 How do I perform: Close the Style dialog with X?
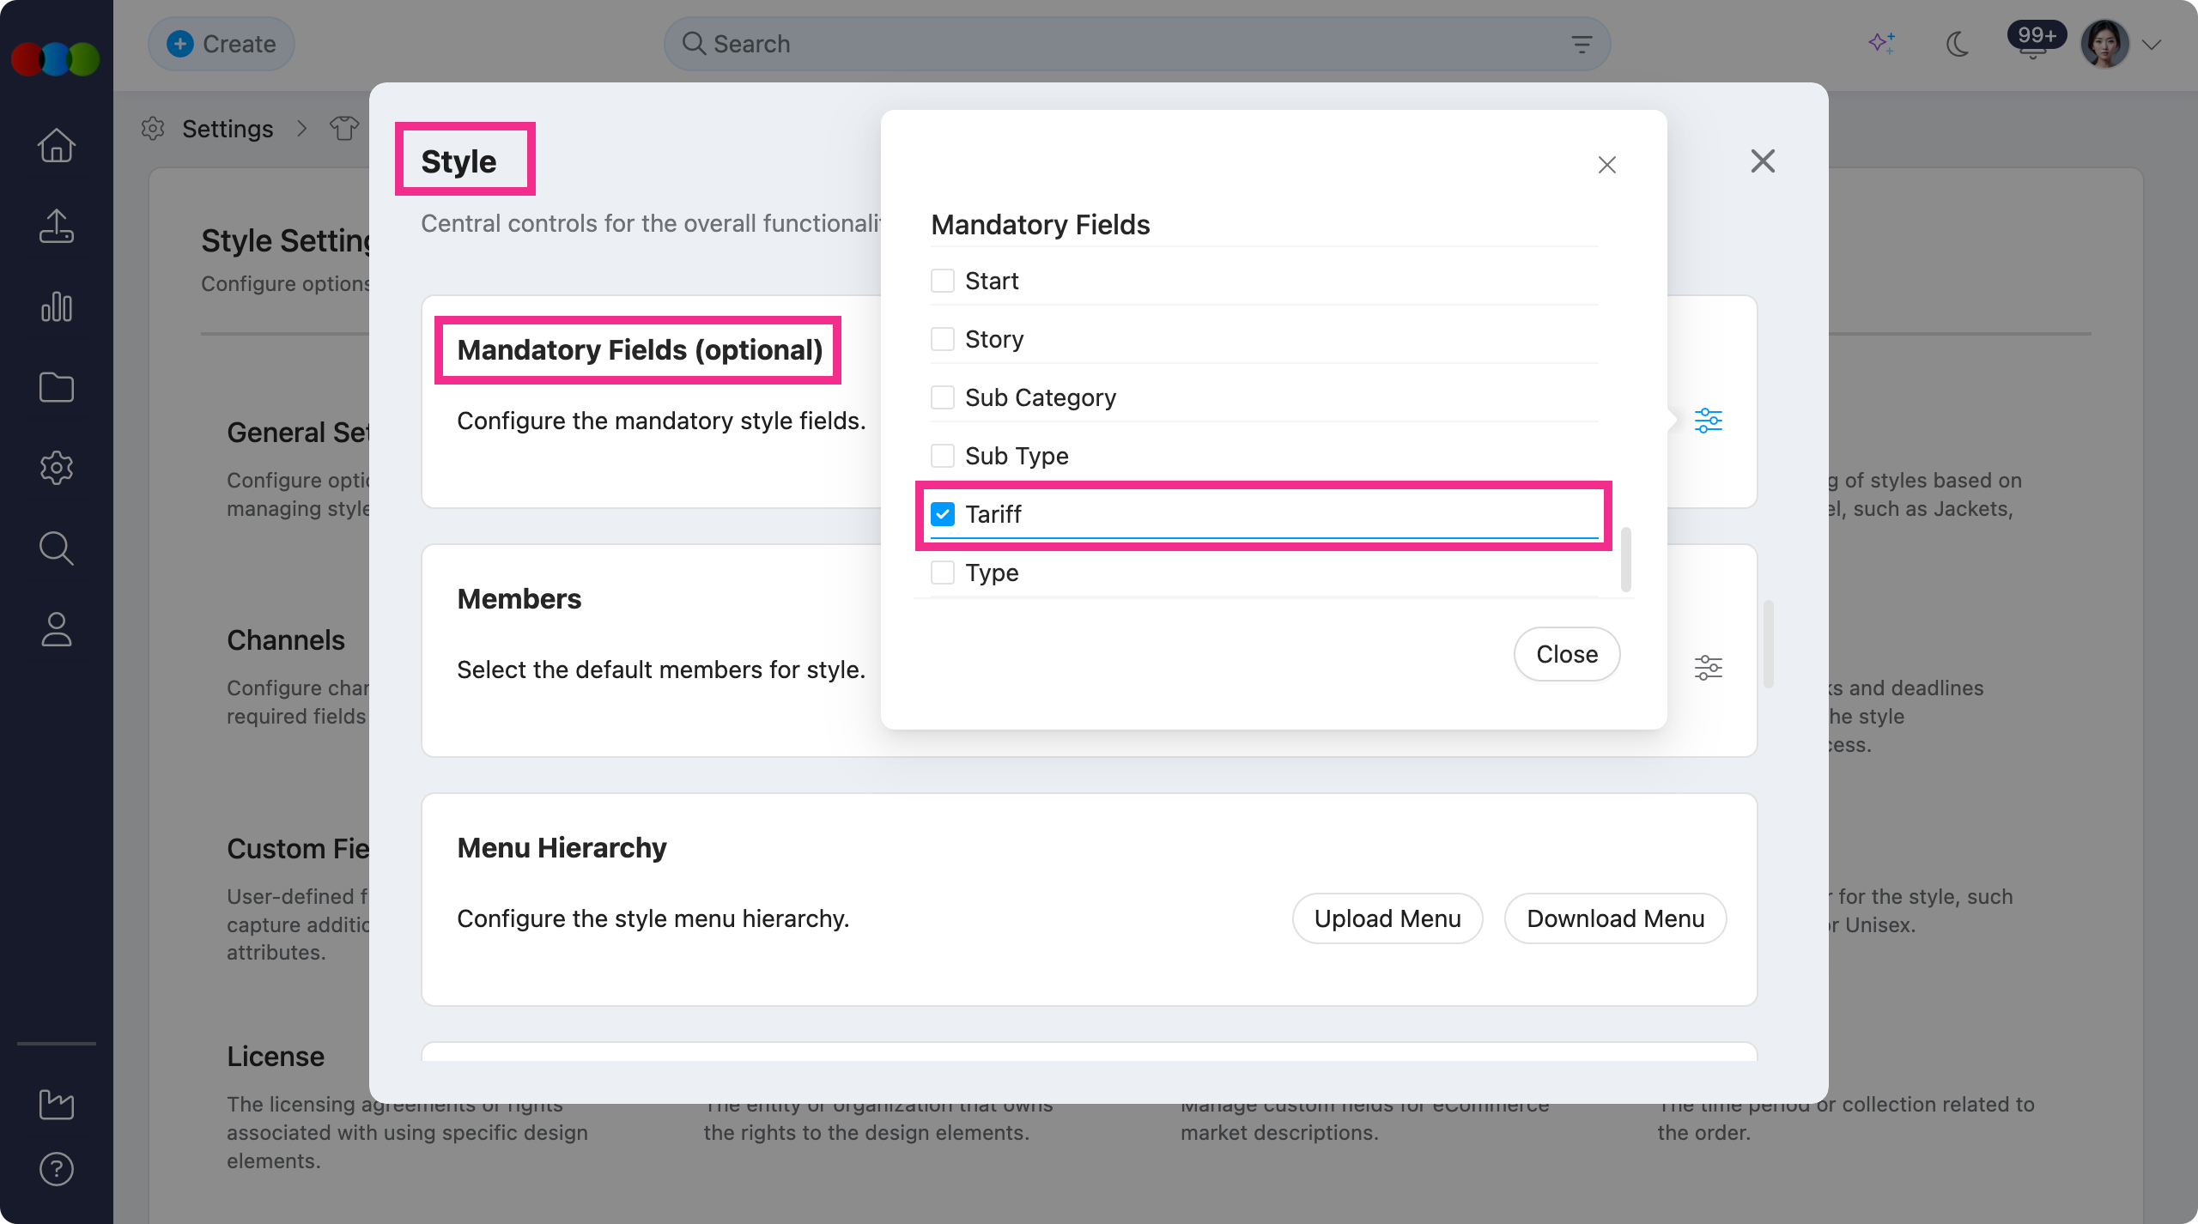[1763, 161]
